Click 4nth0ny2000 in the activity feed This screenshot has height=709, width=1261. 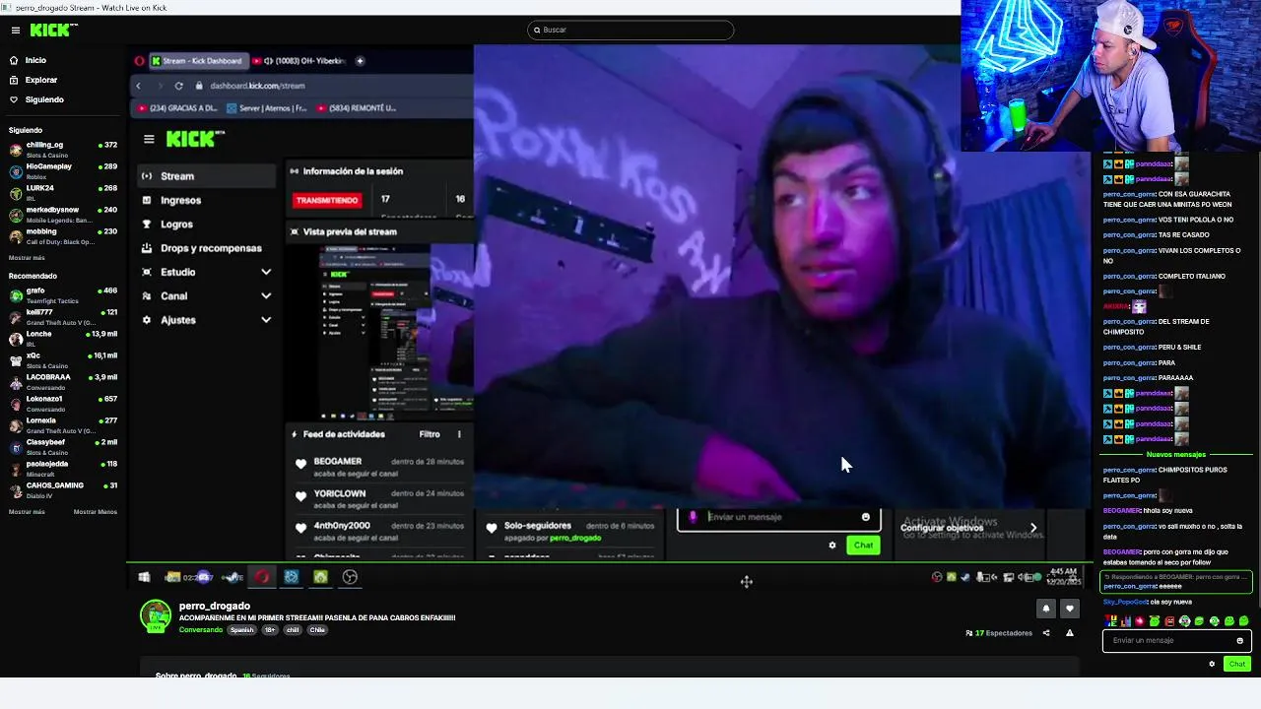342,526
